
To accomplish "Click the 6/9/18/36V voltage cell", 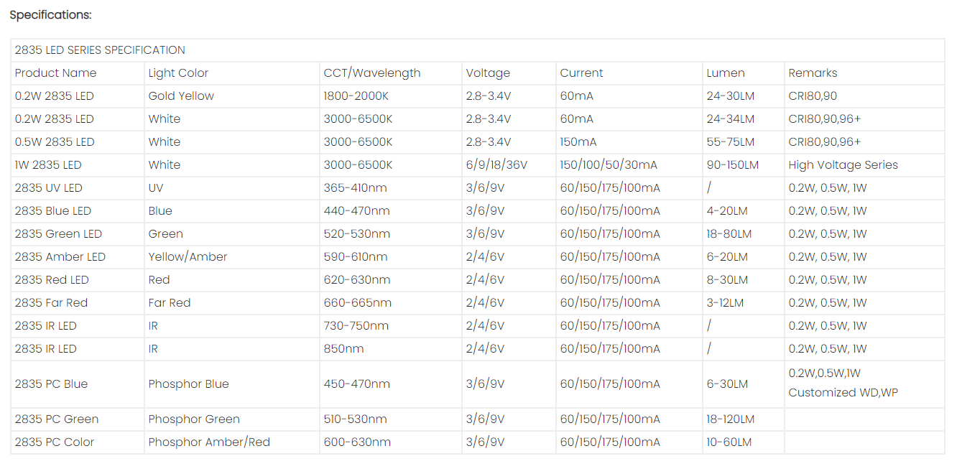I will pos(496,165).
